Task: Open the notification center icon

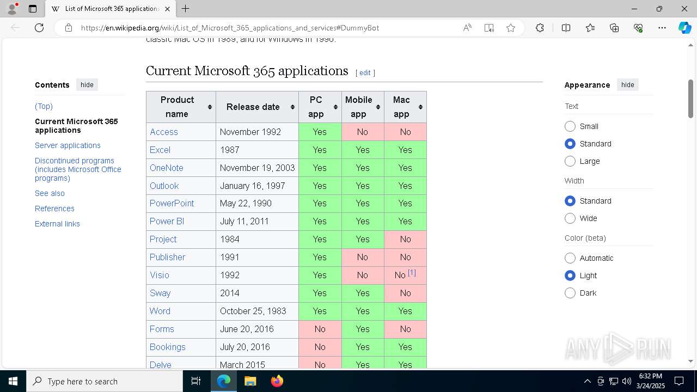Action: (x=679, y=381)
